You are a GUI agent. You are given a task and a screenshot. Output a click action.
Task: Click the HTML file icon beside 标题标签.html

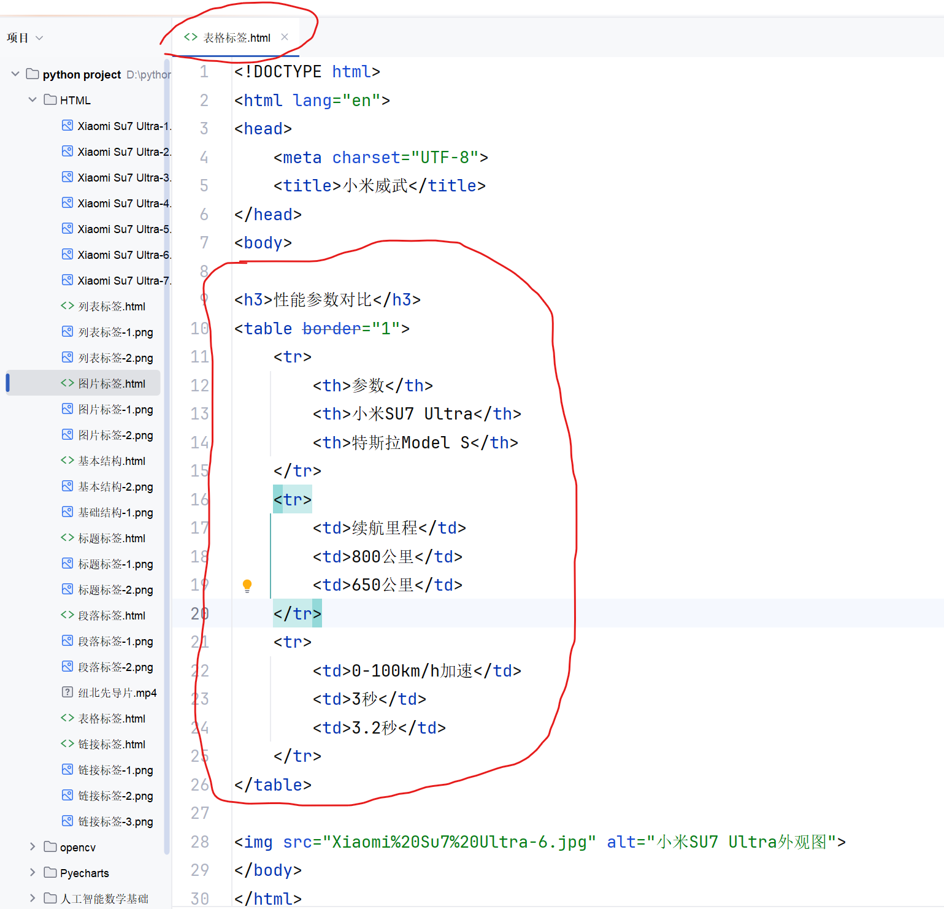pyautogui.click(x=67, y=537)
